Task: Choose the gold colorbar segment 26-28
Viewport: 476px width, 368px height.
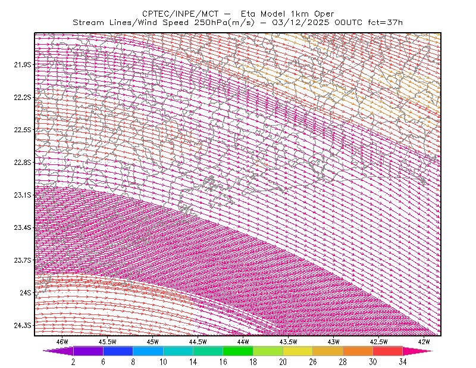Action: pyautogui.click(x=328, y=351)
